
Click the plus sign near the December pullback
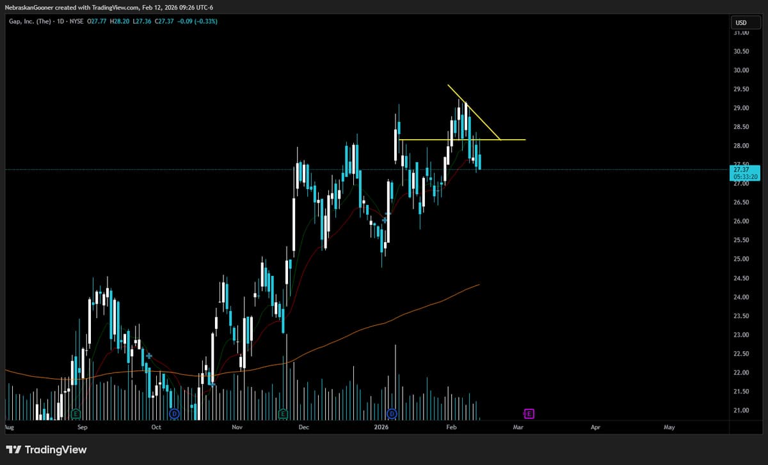[384, 219]
